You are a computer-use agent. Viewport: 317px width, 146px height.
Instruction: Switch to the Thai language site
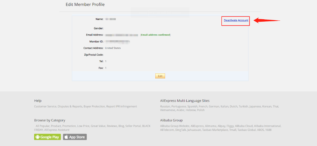(275, 106)
